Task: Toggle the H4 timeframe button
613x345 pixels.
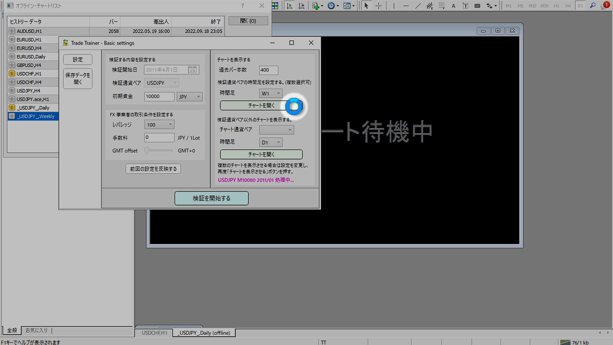Action: pyautogui.click(x=568, y=6)
